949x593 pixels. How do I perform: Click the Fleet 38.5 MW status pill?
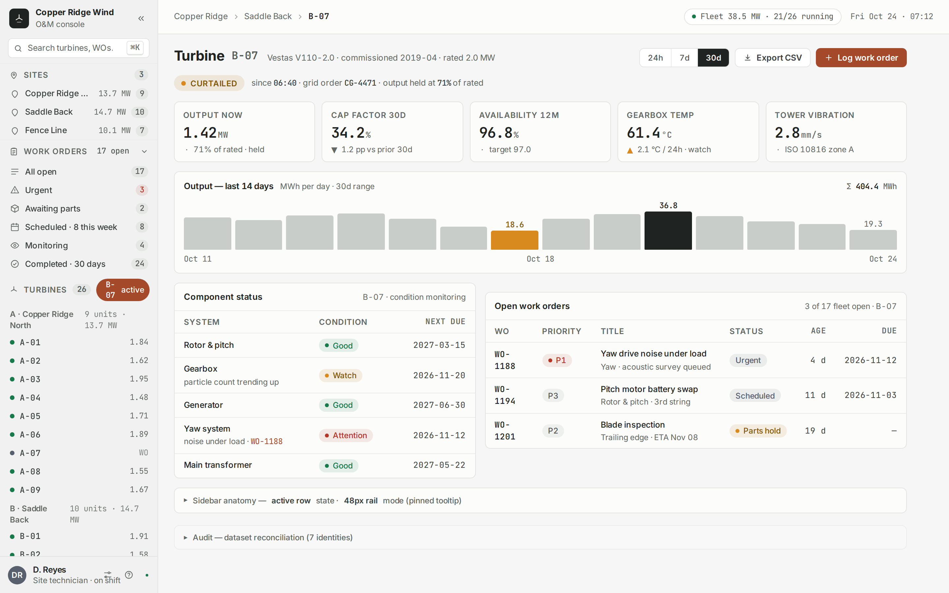click(763, 16)
